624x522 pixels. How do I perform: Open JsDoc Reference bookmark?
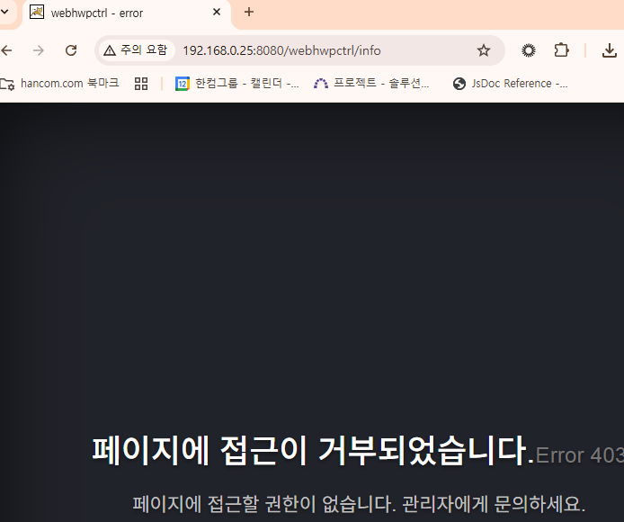tap(511, 84)
